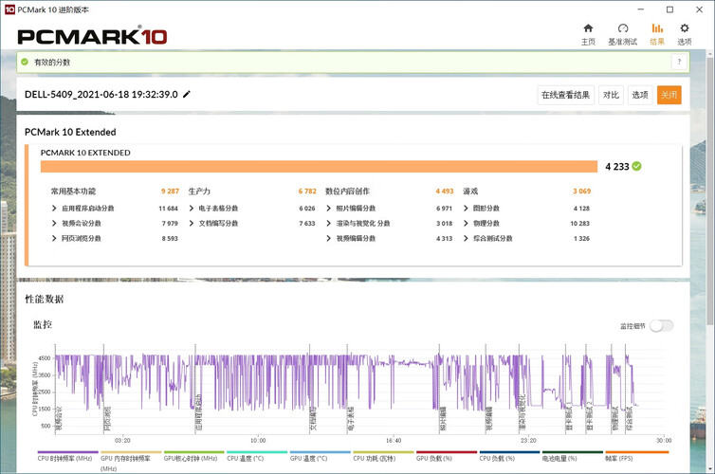Click the green valid score checkmark icon
Image resolution: width=715 pixels, height=474 pixels.
point(25,62)
